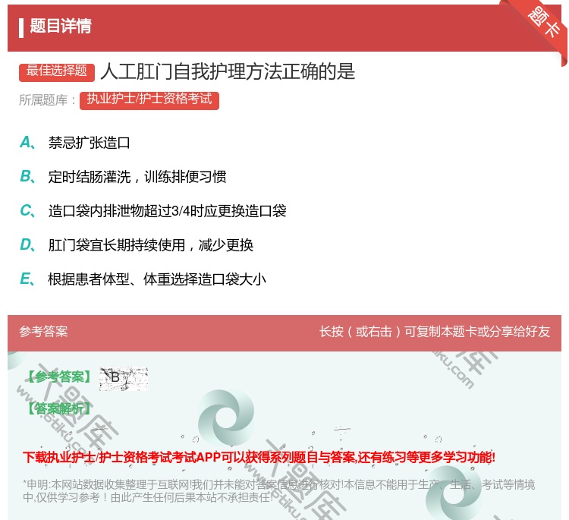This screenshot has width=569, height=520.
Task: Open the 执业护士/护士资格考试 question bank tag
Action: tap(149, 100)
